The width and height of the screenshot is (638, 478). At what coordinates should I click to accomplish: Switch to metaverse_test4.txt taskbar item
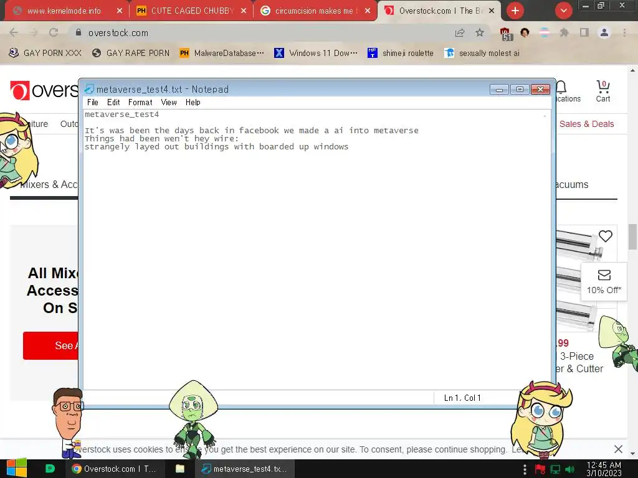click(x=244, y=469)
